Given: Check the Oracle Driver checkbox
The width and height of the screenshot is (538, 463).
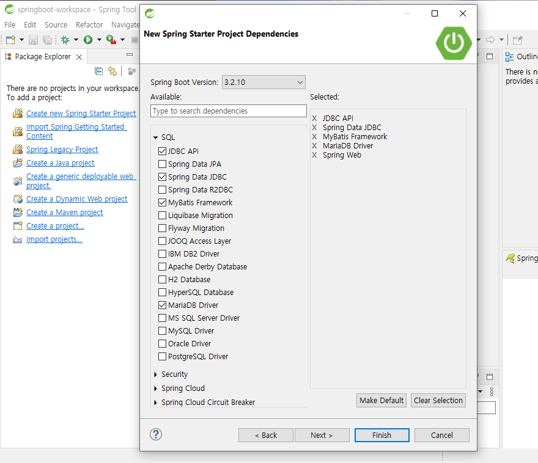Looking at the screenshot, I should pyautogui.click(x=162, y=344).
